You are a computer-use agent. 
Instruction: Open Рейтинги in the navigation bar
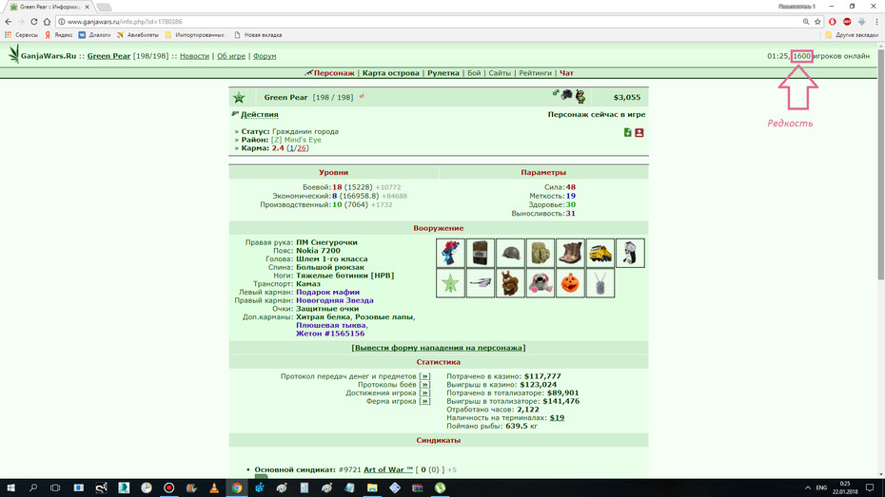pos(535,72)
